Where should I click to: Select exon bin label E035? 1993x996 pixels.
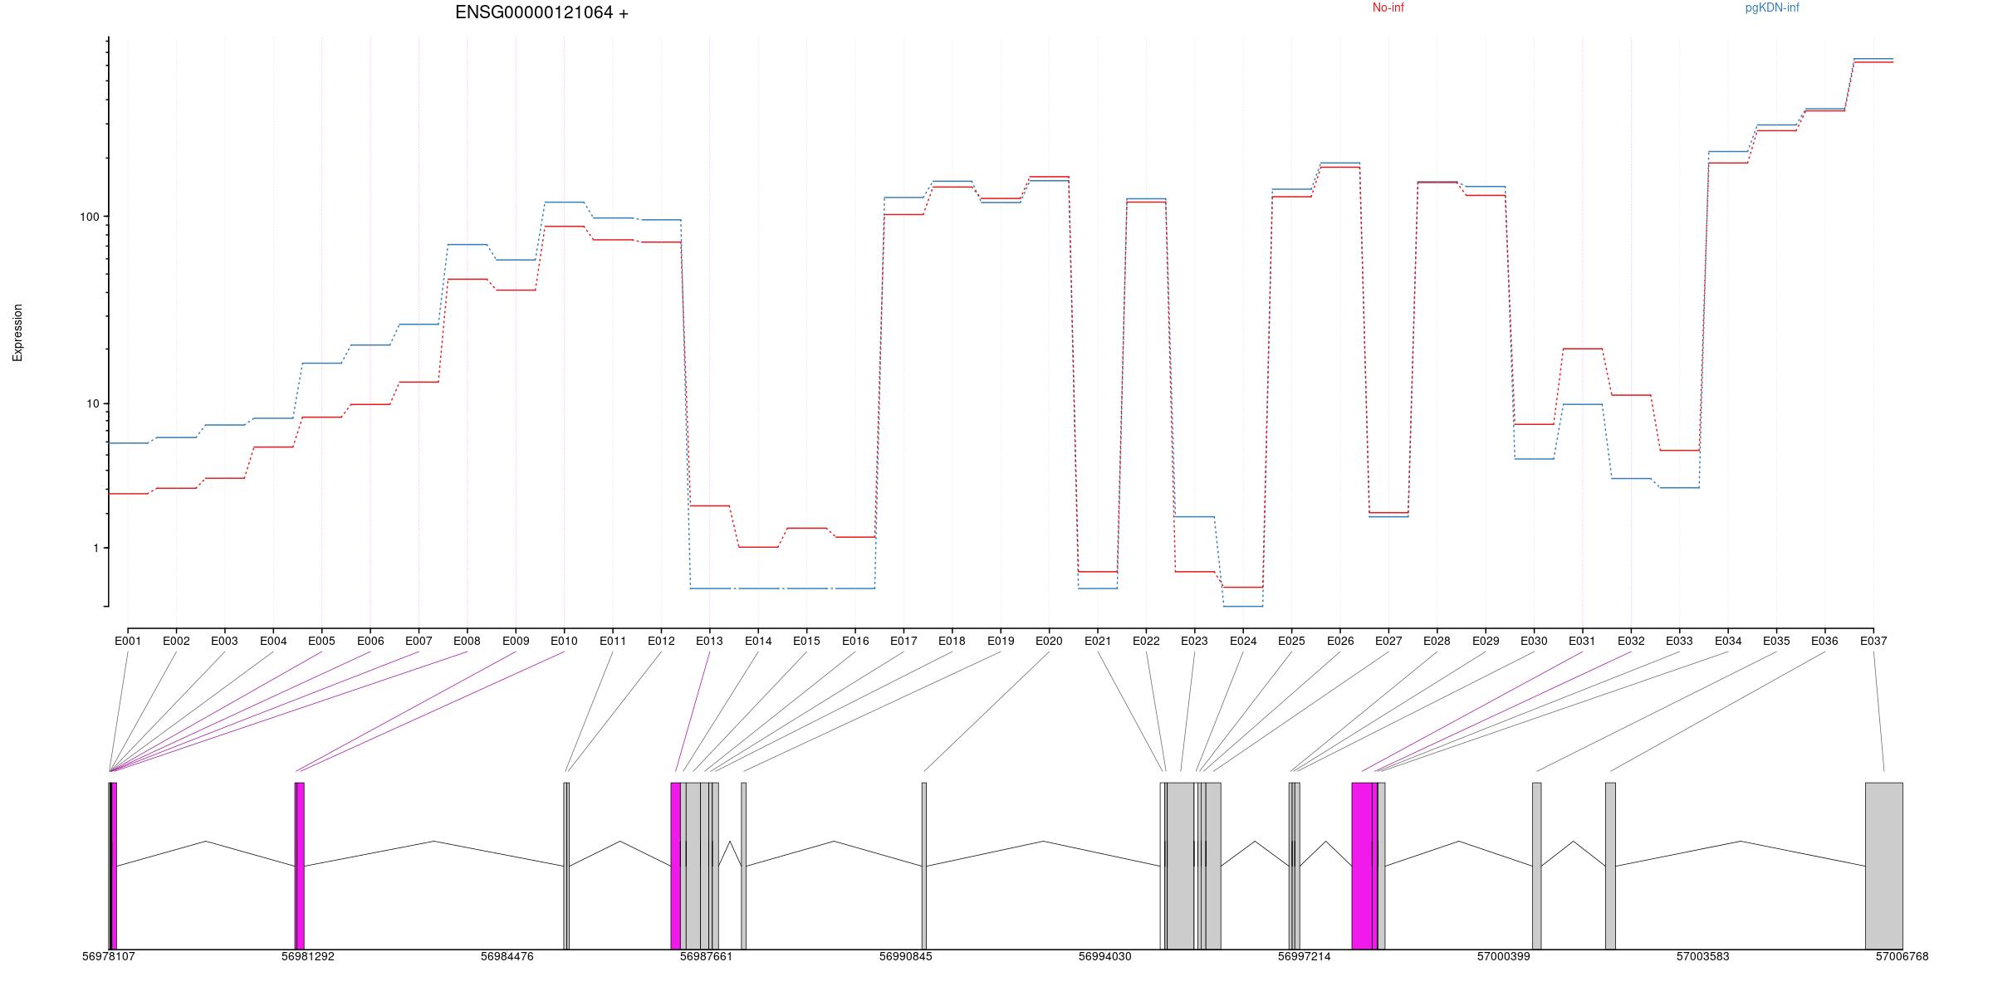1776,641
